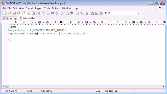Open the Help menu
Screen dimensions: 167x94
[x=75, y=8]
